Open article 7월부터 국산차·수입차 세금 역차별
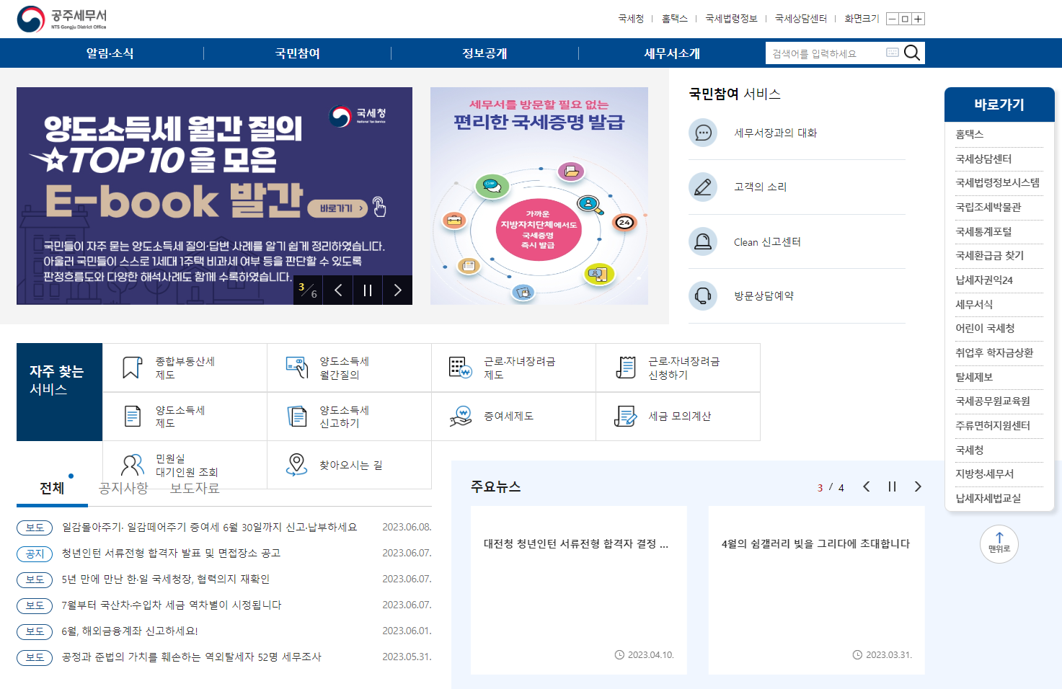This screenshot has width=1062, height=689. [x=172, y=605]
